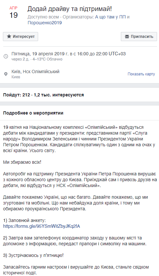Click the star icon on Интересует button
Screen dimensions: 159x276
(x=9, y=37)
